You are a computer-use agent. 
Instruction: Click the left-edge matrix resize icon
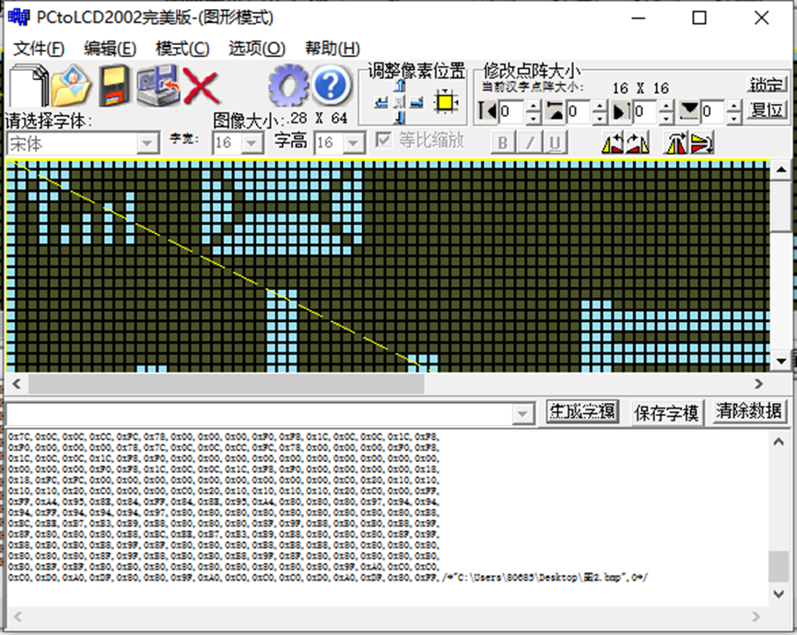488,111
